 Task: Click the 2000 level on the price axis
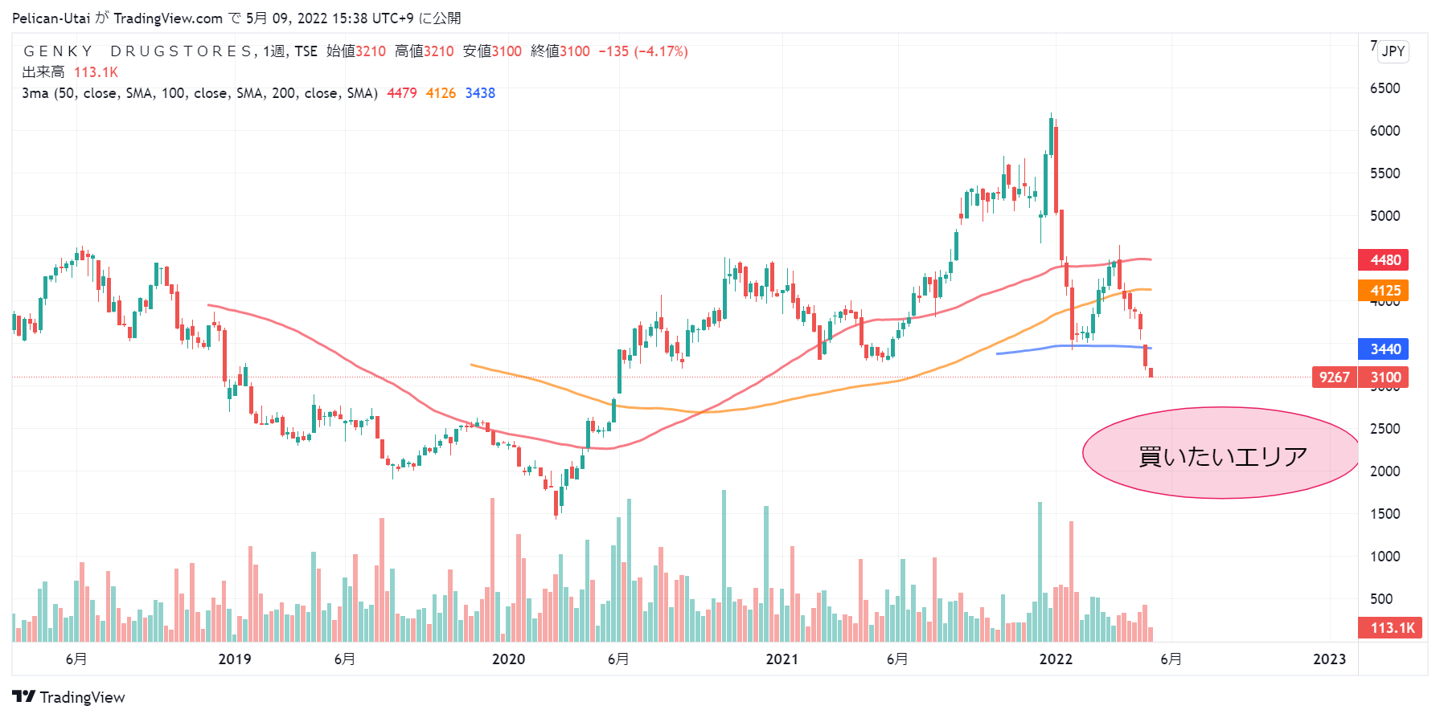coord(1385,471)
